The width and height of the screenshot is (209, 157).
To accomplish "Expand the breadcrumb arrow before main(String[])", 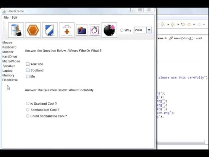I will point(166,38).
